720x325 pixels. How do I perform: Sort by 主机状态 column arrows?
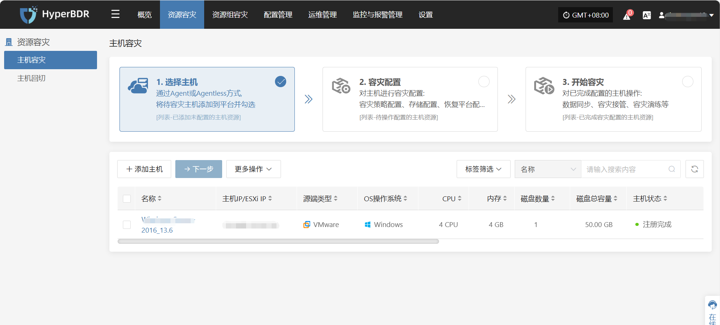665,199
